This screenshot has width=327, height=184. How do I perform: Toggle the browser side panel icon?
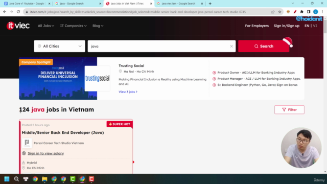[309, 12]
